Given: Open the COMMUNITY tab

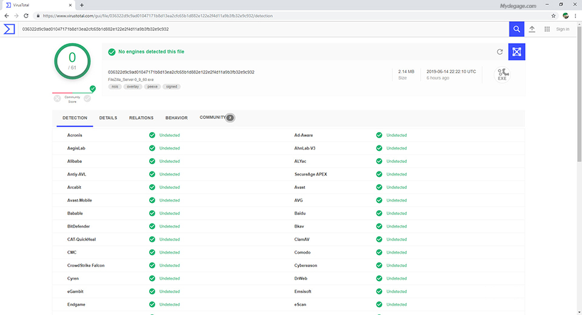Looking at the screenshot, I should pyautogui.click(x=217, y=118).
